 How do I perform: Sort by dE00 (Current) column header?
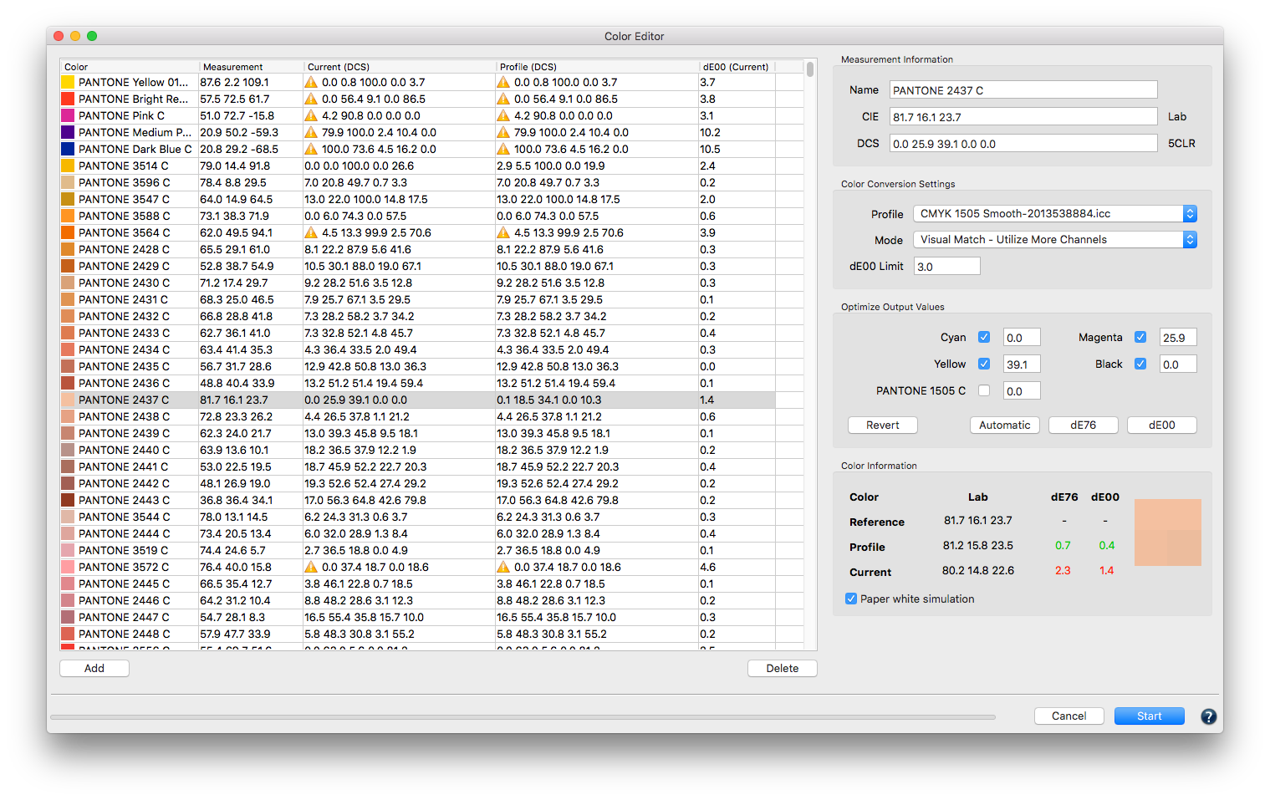737,67
